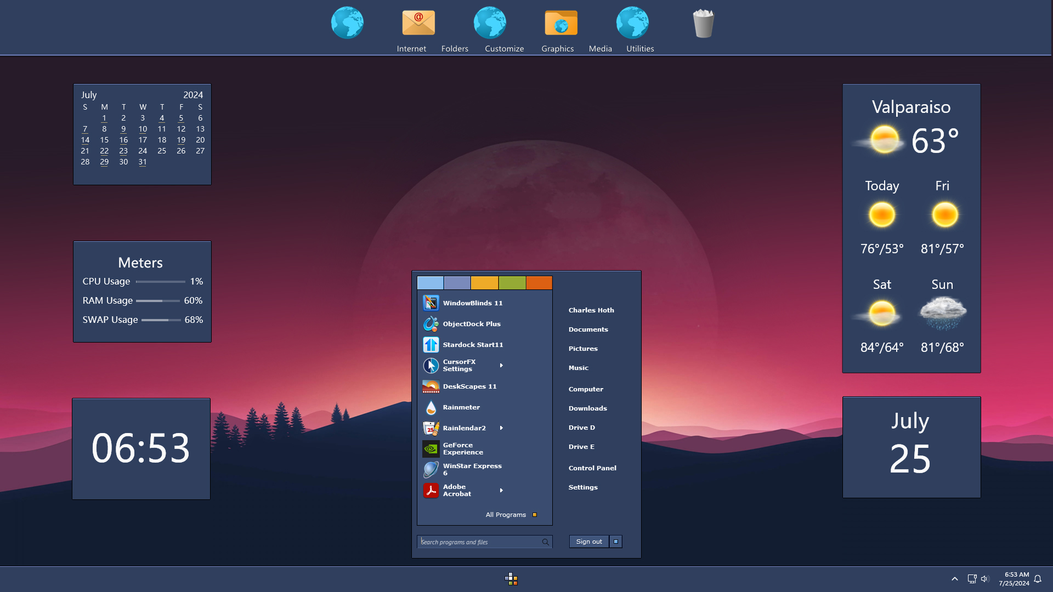This screenshot has height=592, width=1053.
Task: Click the email envelope dock icon
Action: (418, 23)
